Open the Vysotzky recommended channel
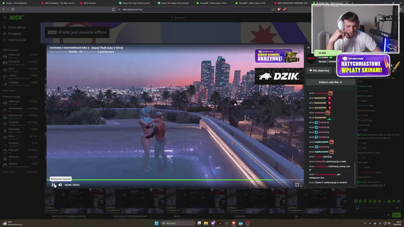The width and height of the screenshot is (404, 227). [20, 123]
